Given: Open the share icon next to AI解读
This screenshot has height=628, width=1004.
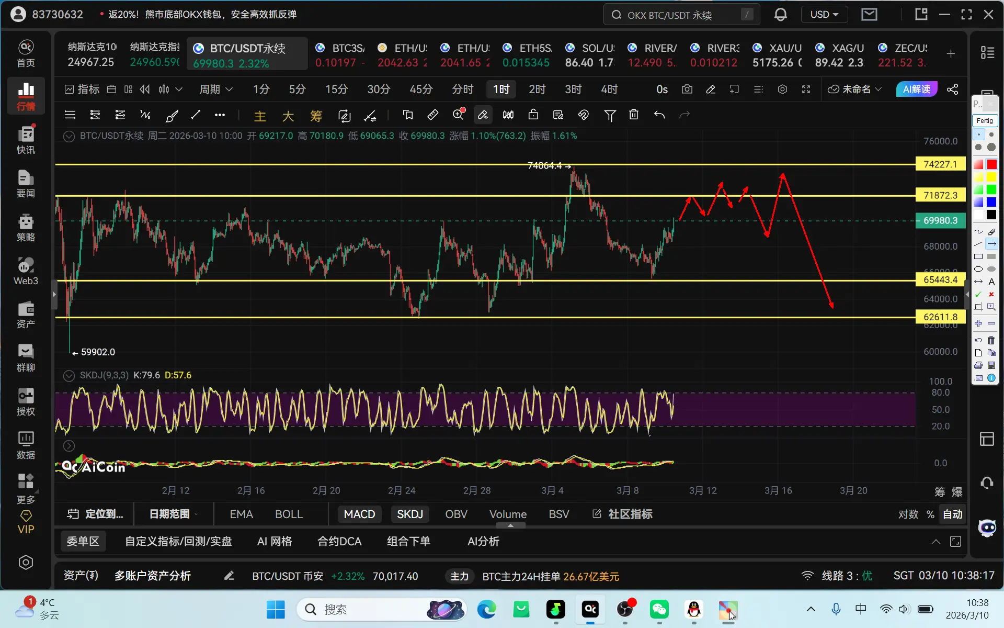Looking at the screenshot, I should click(953, 89).
